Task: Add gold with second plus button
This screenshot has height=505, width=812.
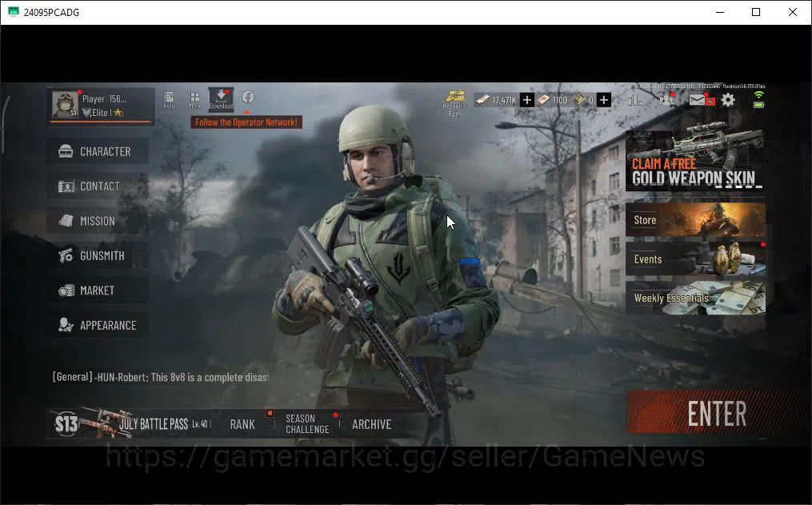Action: [x=604, y=100]
